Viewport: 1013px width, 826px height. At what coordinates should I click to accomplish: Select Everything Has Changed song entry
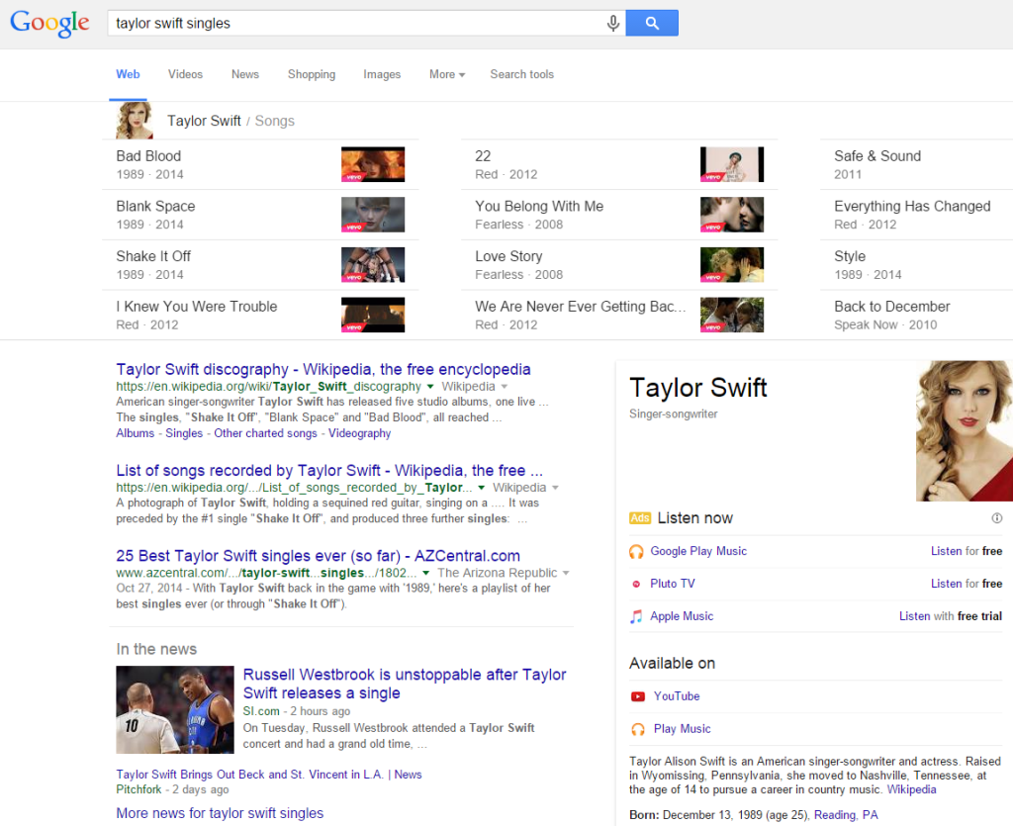tap(916, 215)
